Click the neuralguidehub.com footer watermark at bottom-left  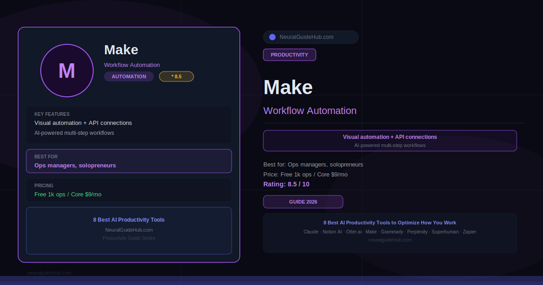[x=49, y=273]
